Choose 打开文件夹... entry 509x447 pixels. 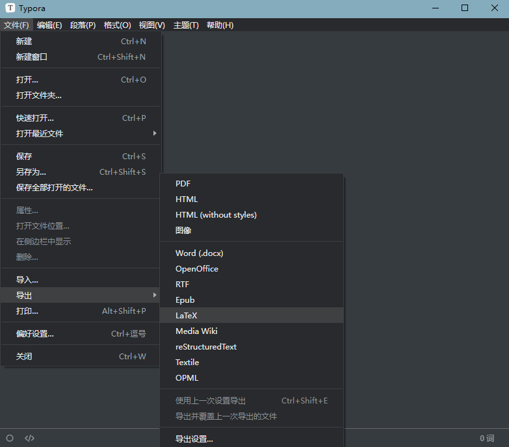(81, 96)
